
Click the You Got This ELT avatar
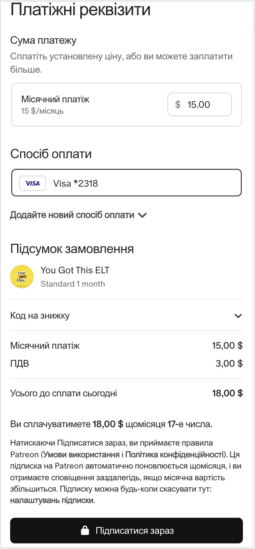tap(21, 276)
